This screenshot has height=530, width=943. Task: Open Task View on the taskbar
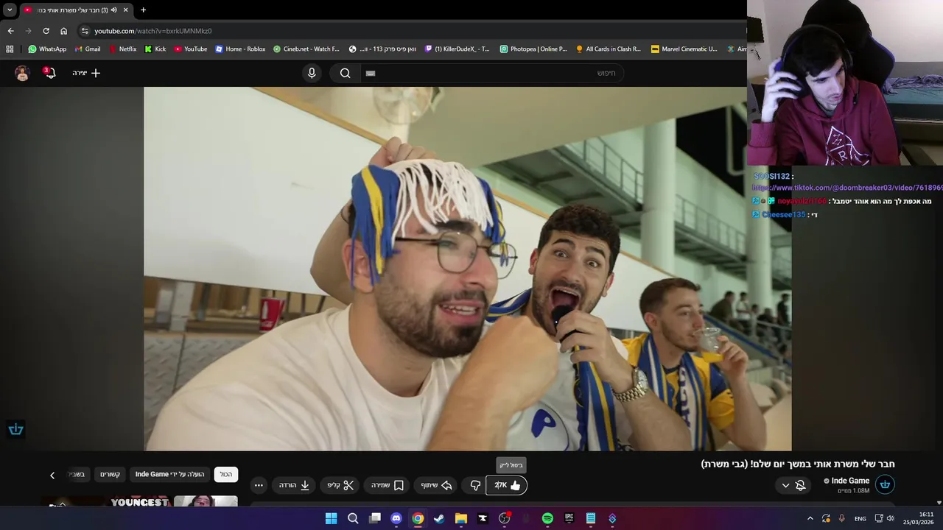pyautogui.click(x=374, y=518)
